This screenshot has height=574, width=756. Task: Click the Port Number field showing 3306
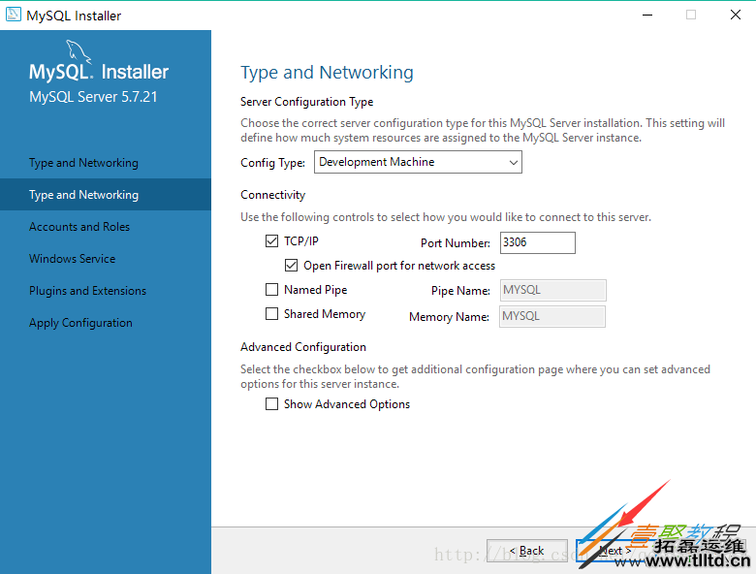point(538,242)
